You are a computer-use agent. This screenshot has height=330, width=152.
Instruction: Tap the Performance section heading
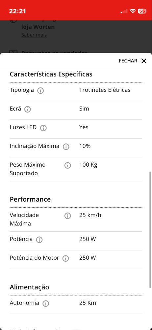(x=30, y=199)
